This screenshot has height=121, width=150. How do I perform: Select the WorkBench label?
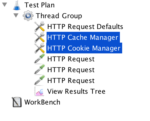tap(42, 102)
